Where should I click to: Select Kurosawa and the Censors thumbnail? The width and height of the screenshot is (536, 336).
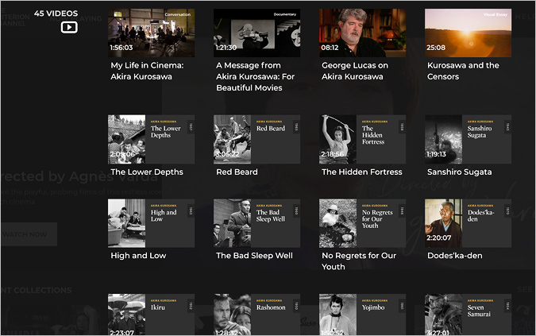(x=468, y=33)
